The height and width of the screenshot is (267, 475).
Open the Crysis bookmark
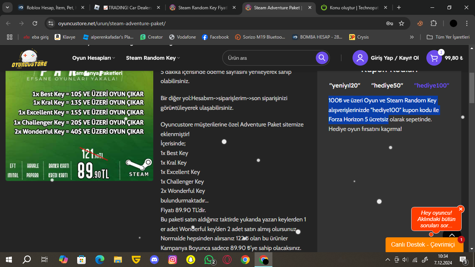(359, 37)
